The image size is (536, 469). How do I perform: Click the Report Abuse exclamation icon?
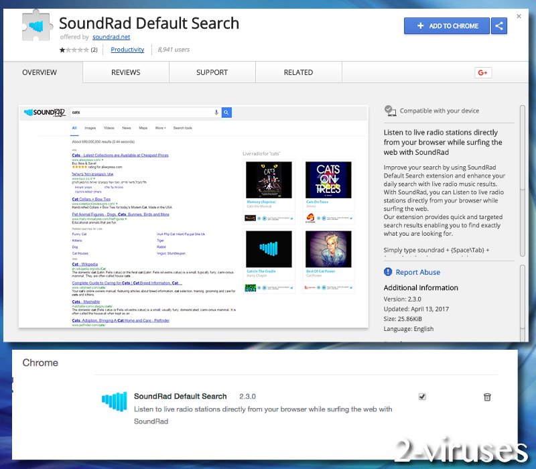[x=389, y=272]
